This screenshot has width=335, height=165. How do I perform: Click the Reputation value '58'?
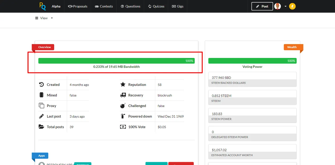(160, 85)
